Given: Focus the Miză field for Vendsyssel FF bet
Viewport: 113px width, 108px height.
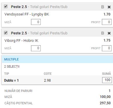Looking at the screenshot, I should tap(36, 22).
